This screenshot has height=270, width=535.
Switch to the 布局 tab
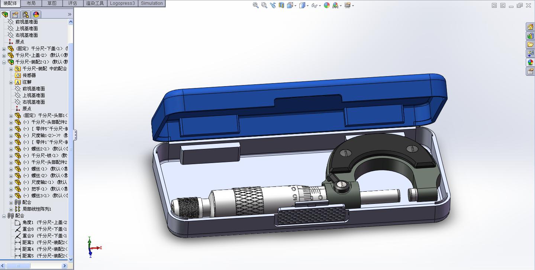31,3
